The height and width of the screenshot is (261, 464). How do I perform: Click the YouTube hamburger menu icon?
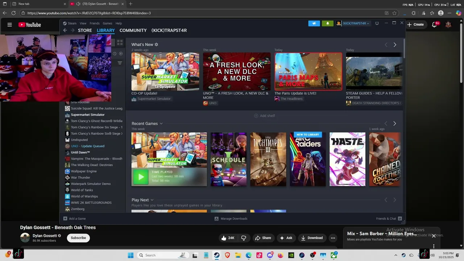tap(10, 25)
